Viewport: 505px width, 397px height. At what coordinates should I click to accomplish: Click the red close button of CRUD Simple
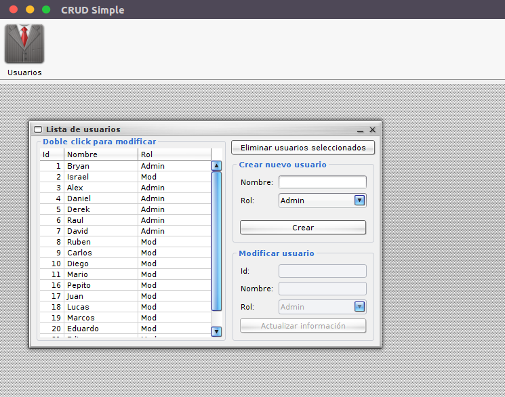[14, 9]
